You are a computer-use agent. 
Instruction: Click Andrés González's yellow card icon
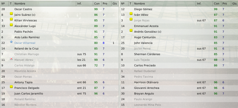coord(131,30)
